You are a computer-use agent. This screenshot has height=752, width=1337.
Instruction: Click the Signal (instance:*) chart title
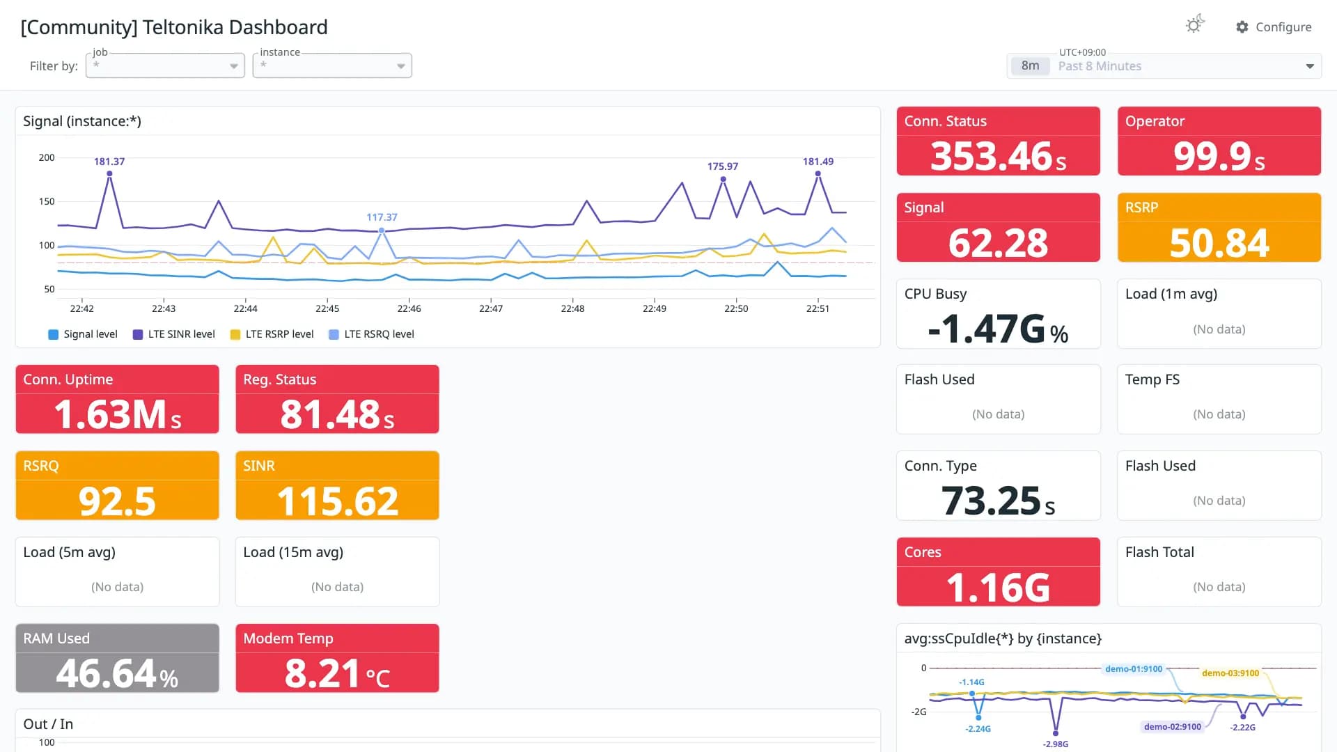tap(82, 121)
